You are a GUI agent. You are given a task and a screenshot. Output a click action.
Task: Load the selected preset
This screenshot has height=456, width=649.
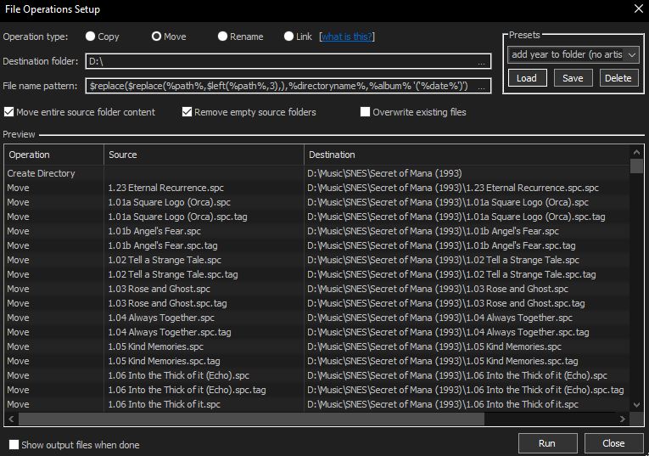(x=528, y=78)
